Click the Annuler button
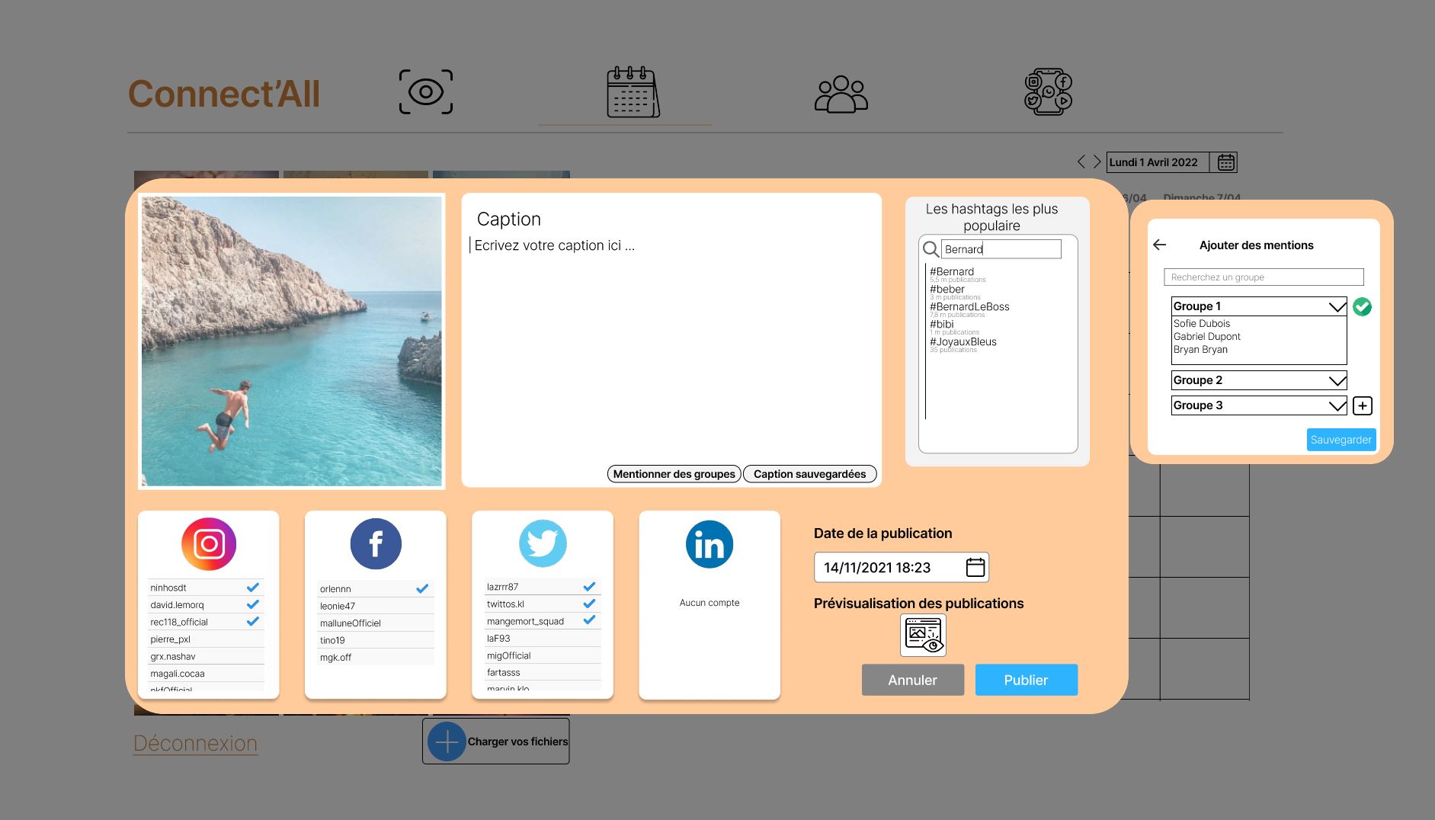Image resolution: width=1435 pixels, height=820 pixels. coord(913,680)
